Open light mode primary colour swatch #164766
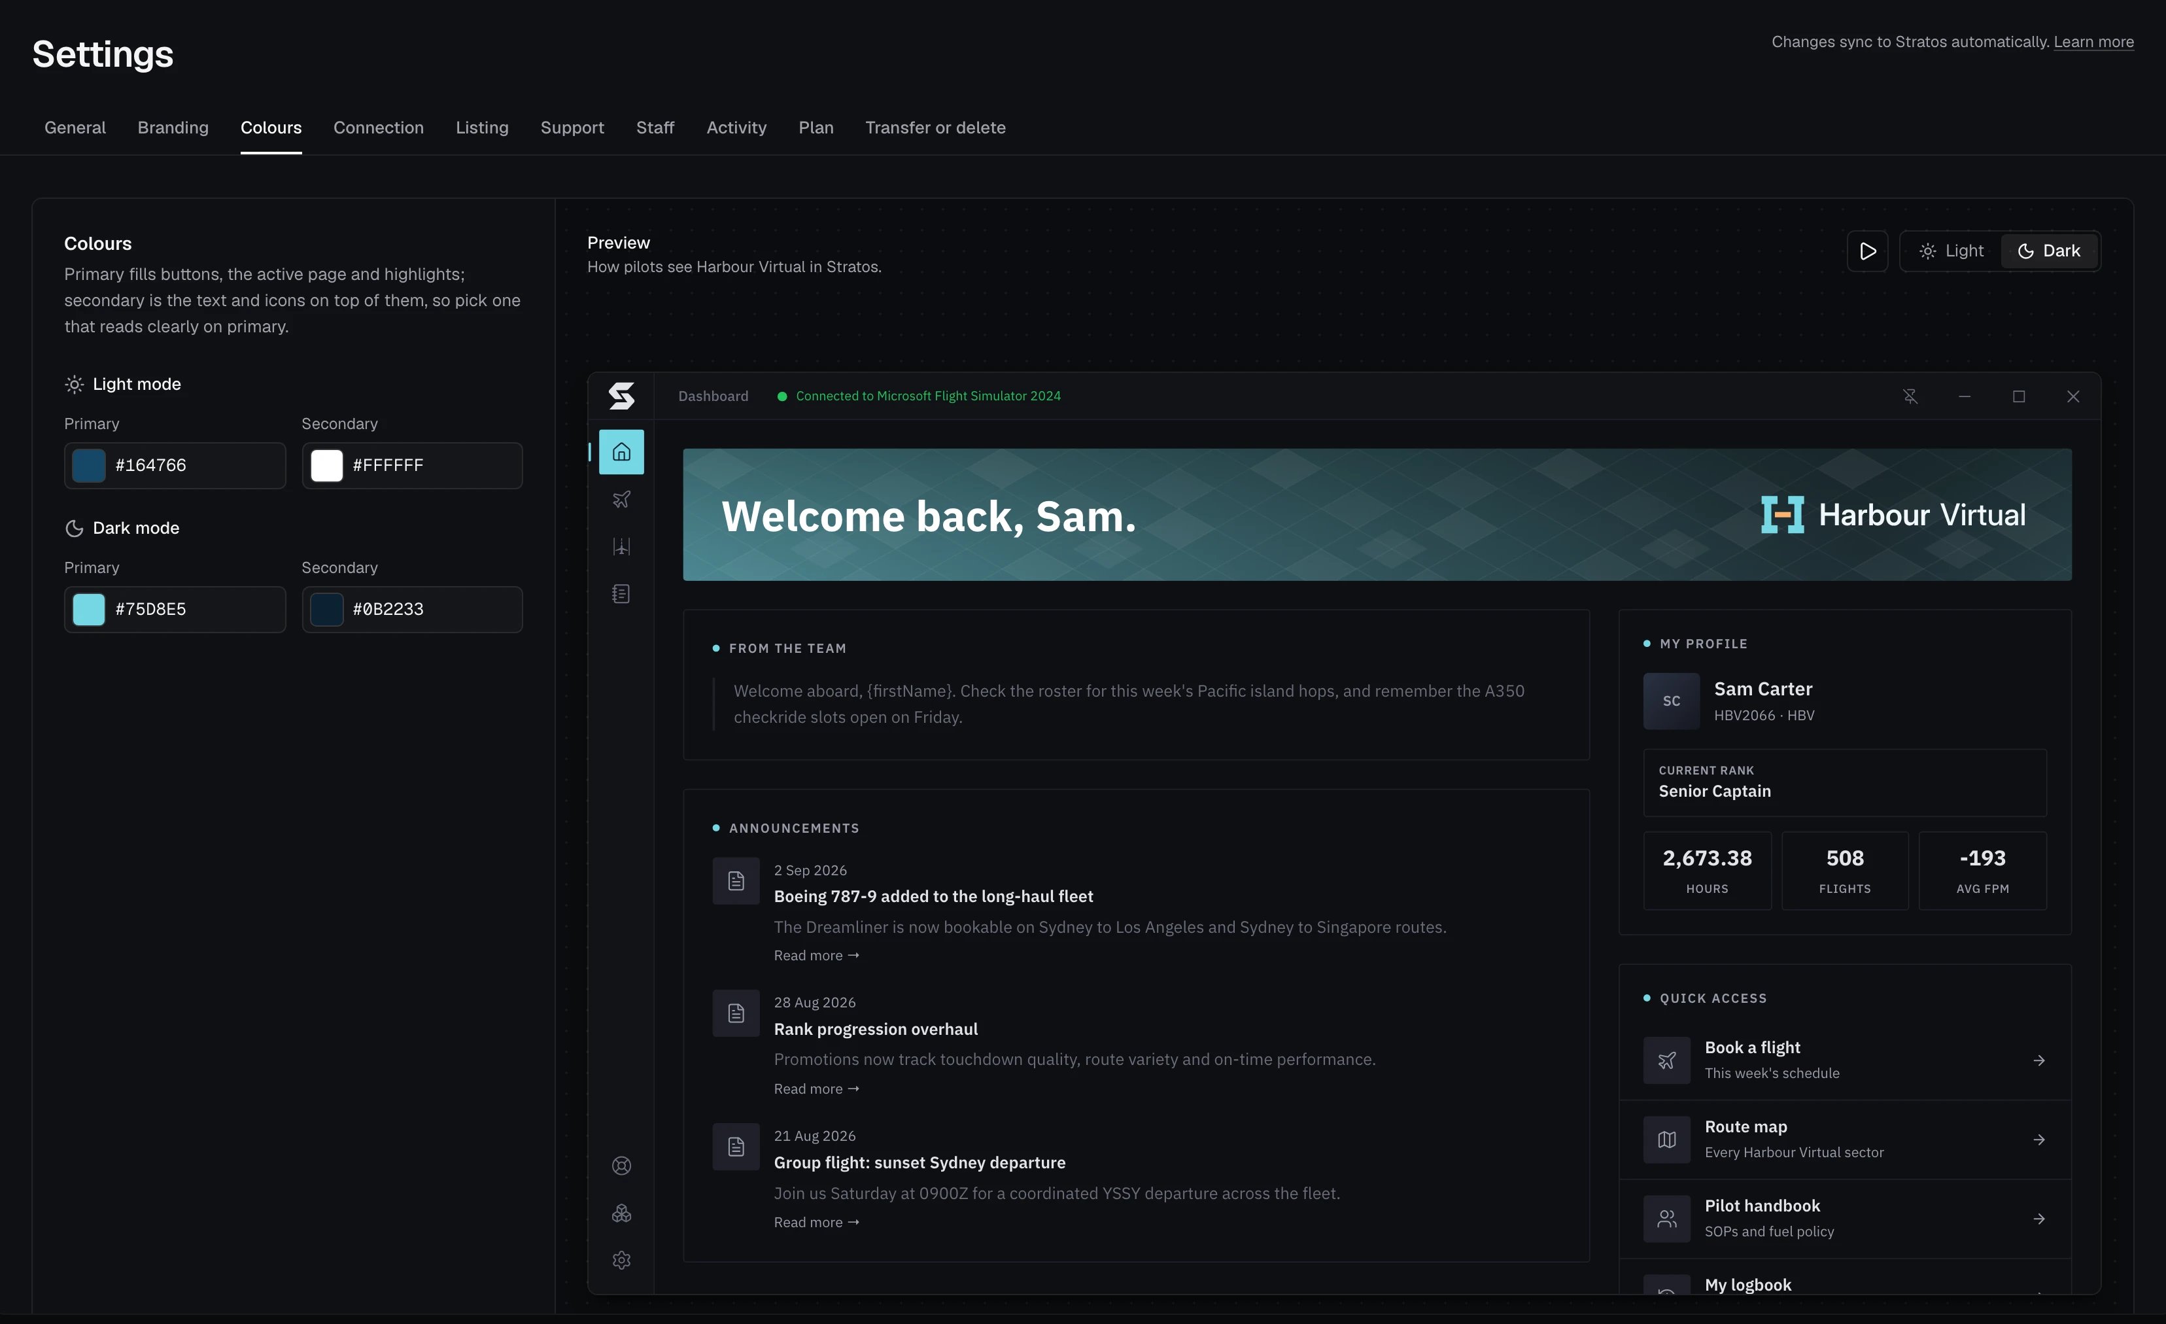The image size is (2166, 1324). [89, 465]
